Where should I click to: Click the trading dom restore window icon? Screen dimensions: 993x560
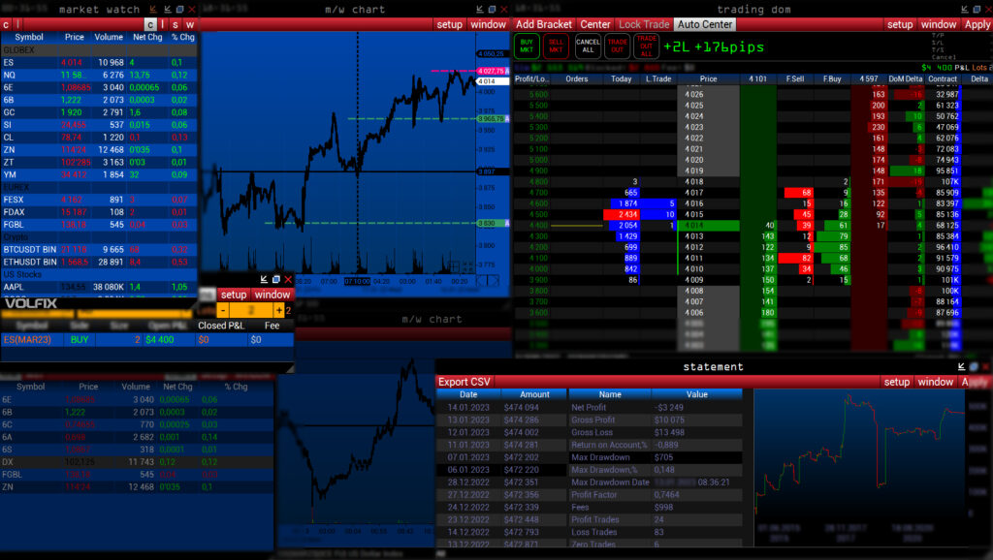976,9
